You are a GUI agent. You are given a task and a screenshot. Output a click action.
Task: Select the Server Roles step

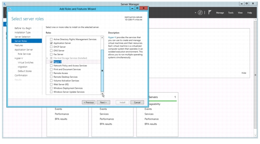[27, 41]
